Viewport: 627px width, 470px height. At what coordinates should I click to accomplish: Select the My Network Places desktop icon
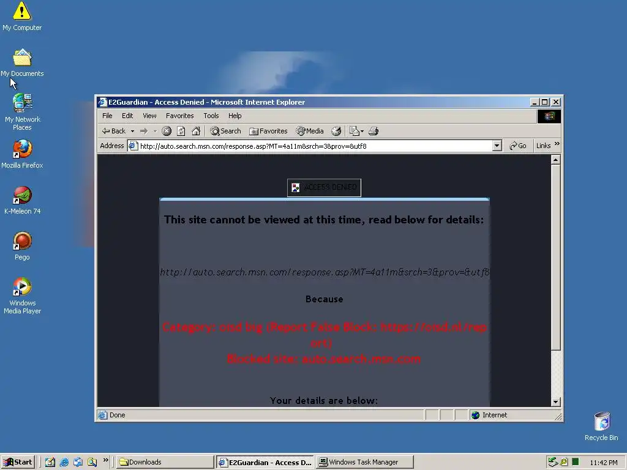[22, 112]
